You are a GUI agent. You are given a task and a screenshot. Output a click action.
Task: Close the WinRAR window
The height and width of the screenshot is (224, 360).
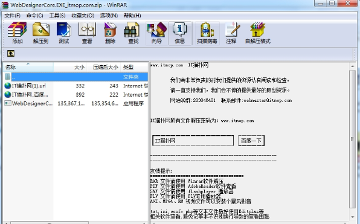click(x=347, y=4)
